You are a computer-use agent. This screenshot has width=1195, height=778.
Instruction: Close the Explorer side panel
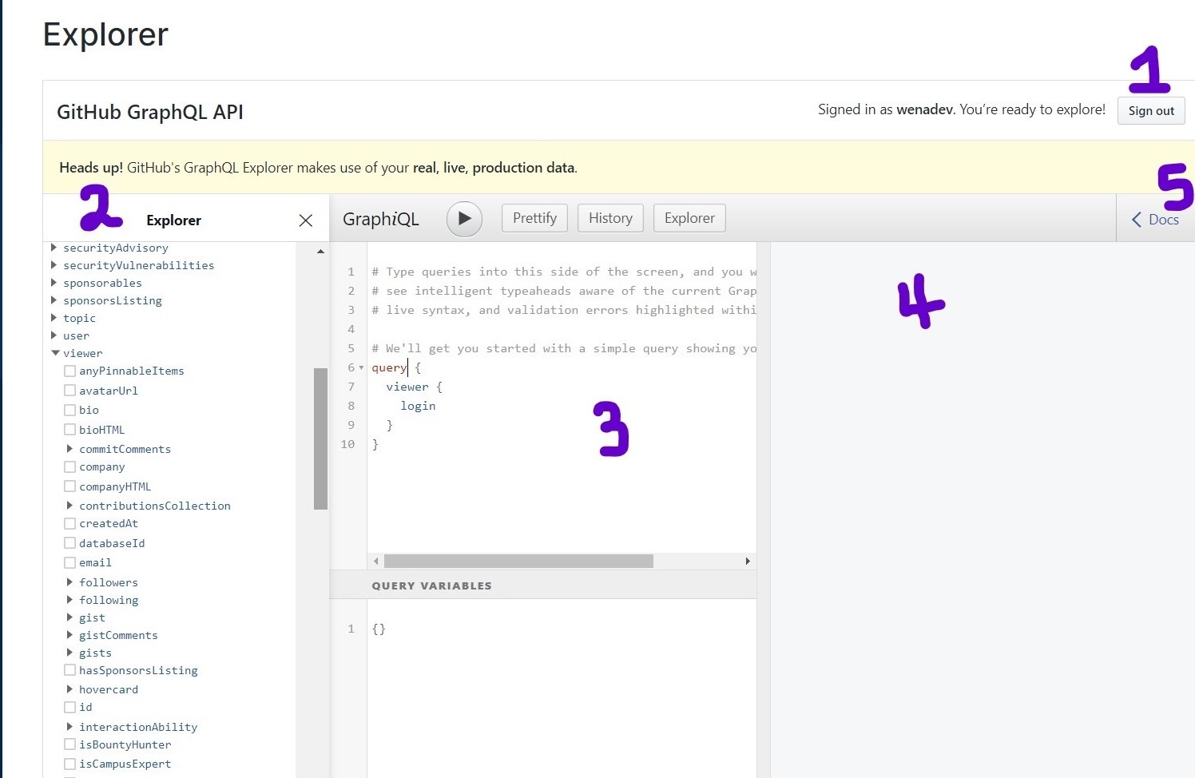tap(305, 220)
